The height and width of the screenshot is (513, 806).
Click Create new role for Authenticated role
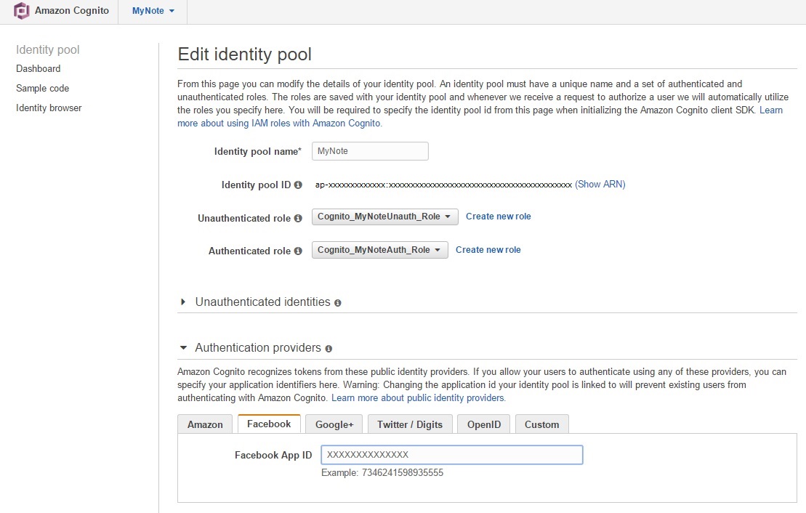[488, 250]
